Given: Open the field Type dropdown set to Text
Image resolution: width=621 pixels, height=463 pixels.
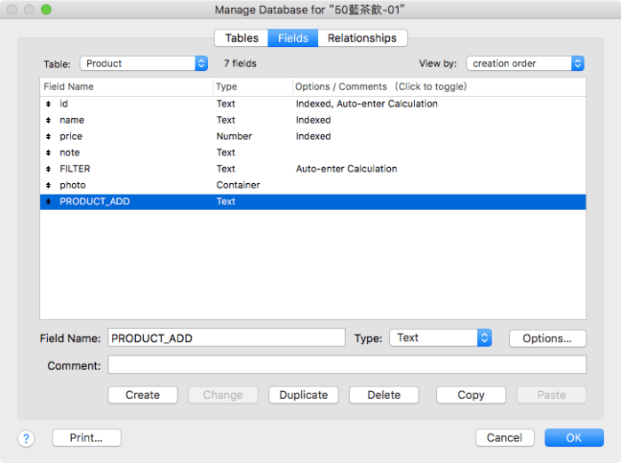Looking at the screenshot, I should pyautogui.click(x=441, y=338).
